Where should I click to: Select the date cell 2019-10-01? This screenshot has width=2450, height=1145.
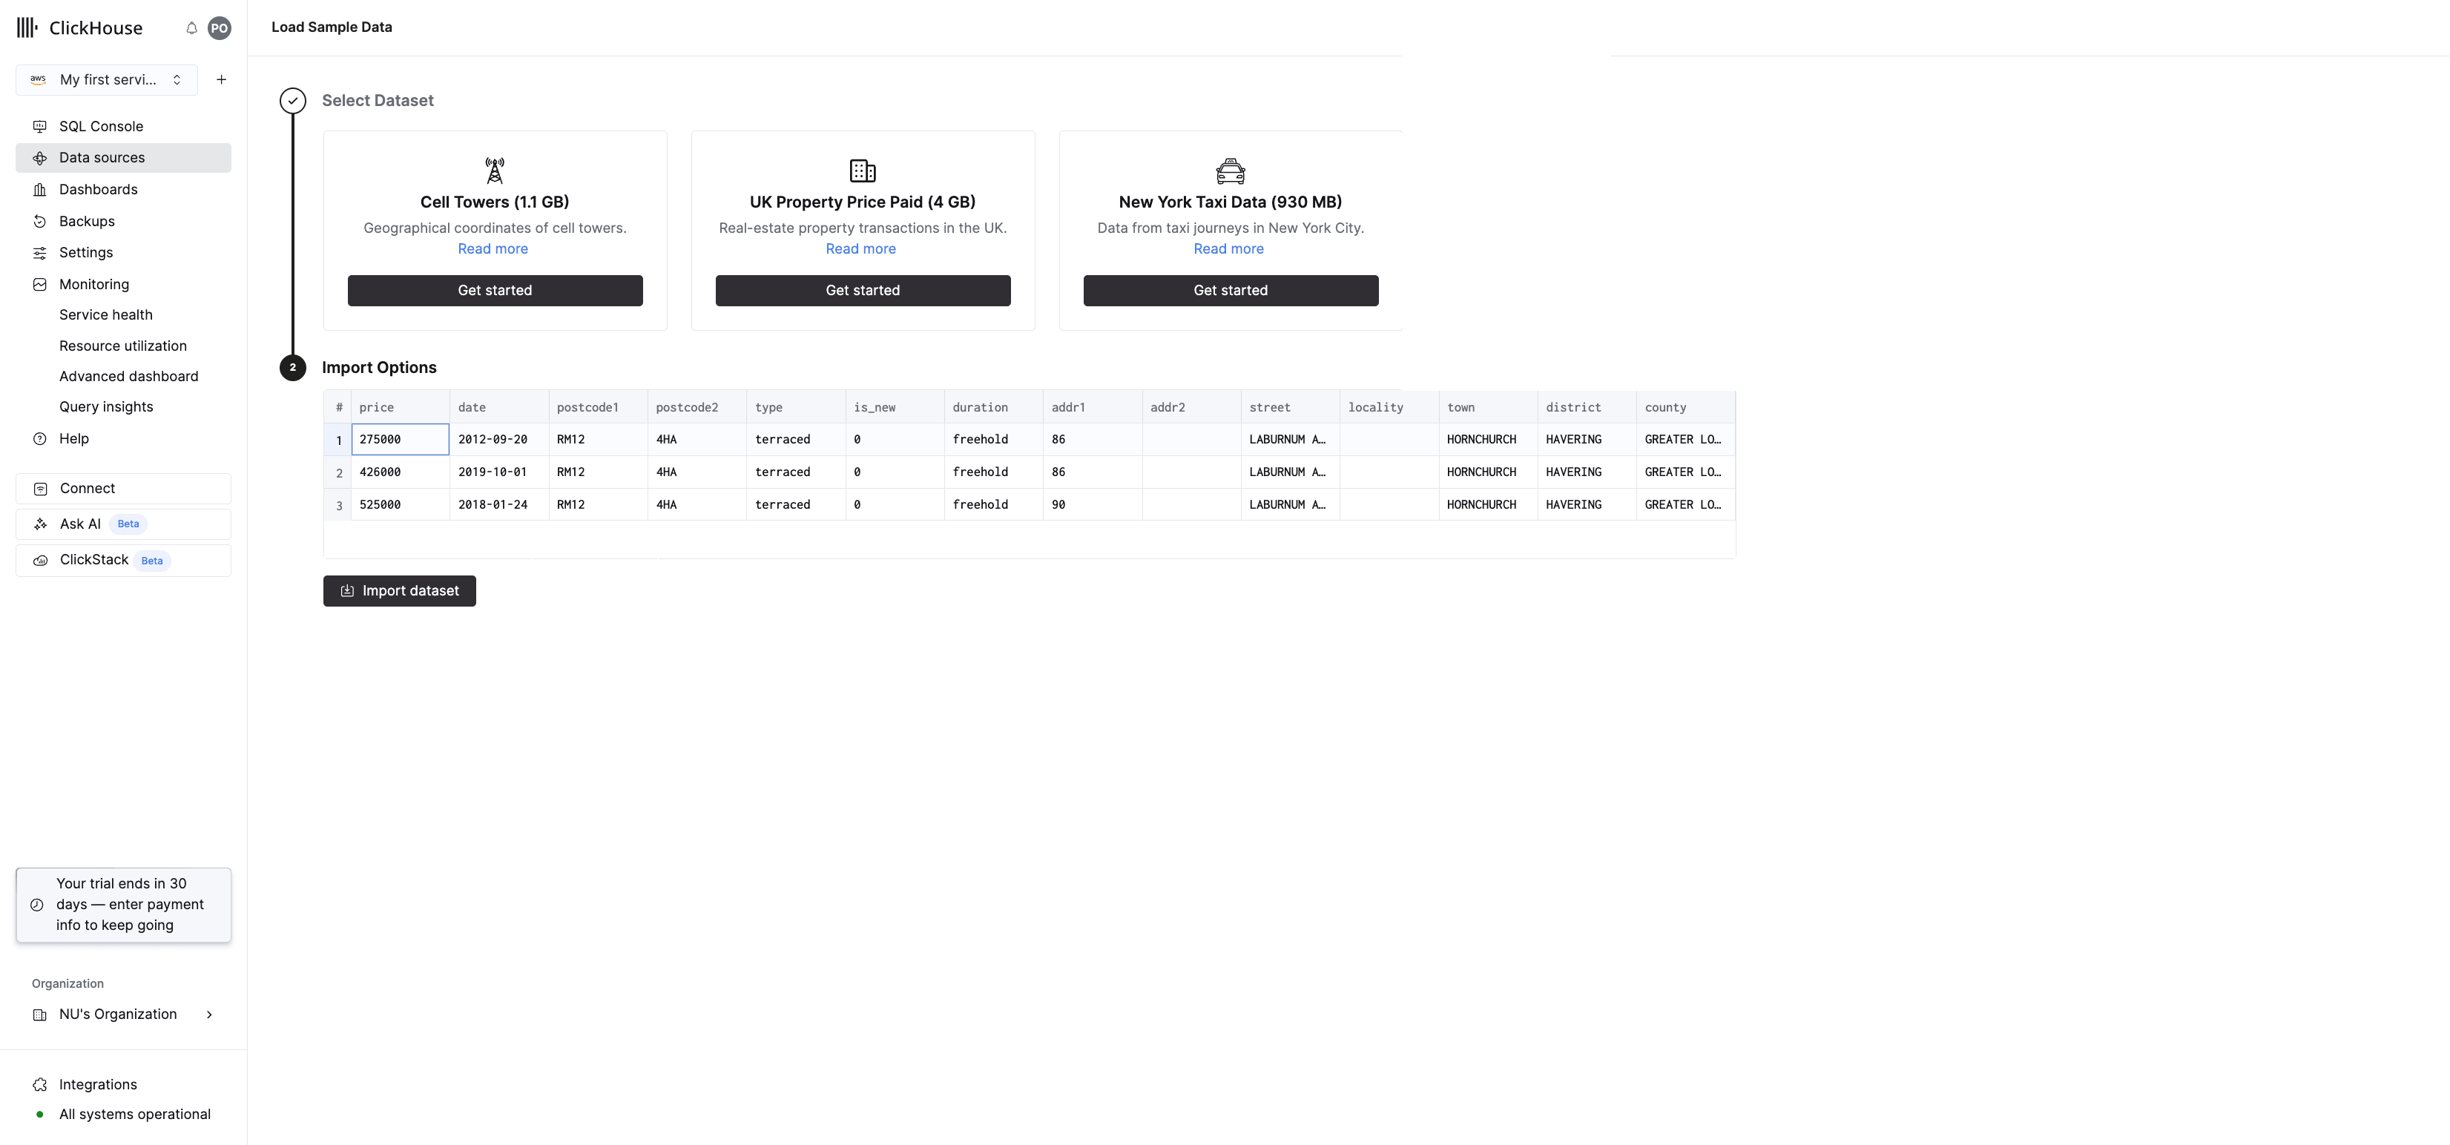pyautogui.click(x=499, y=472)
